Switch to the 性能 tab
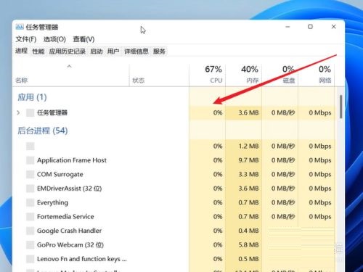 pyautogui.click(x=38, y=51)
